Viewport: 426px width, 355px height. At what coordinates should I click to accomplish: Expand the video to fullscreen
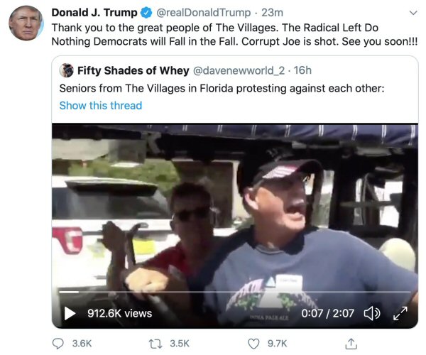pyautogui.click(x=400, y=312)
